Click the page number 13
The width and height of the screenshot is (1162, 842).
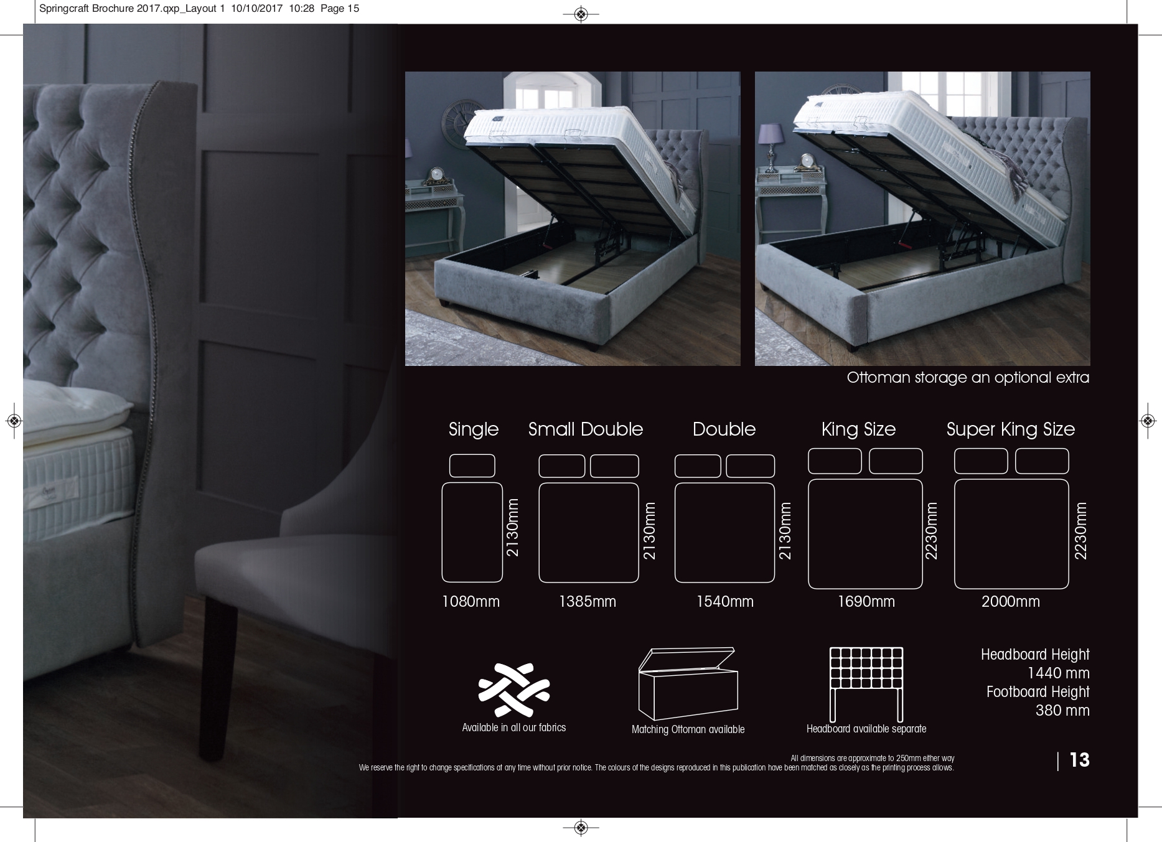(x=1079, y=760)
